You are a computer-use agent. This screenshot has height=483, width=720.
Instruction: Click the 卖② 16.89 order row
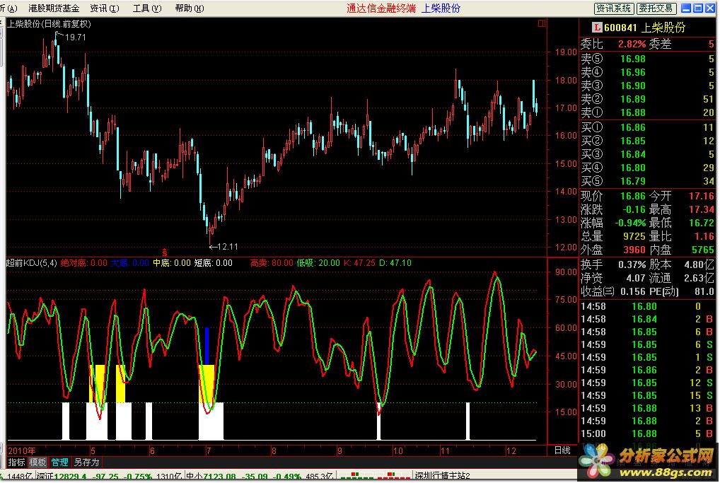[x=647, y=99]
